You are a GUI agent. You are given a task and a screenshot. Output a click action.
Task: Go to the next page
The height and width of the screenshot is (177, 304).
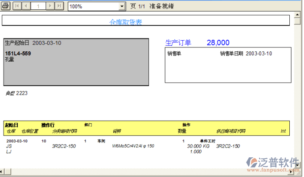[50, 6]
